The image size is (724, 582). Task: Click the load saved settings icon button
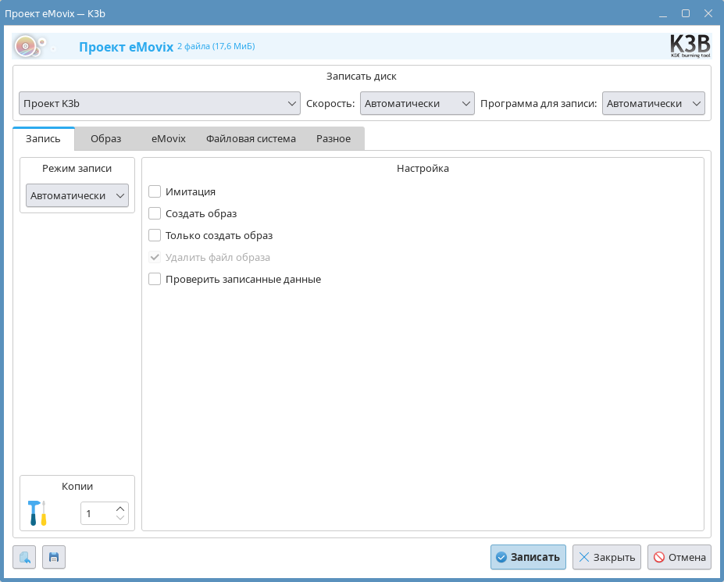click(24, 557)
